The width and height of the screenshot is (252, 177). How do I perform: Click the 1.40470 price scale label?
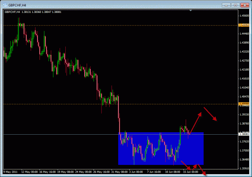click(244, 97)
